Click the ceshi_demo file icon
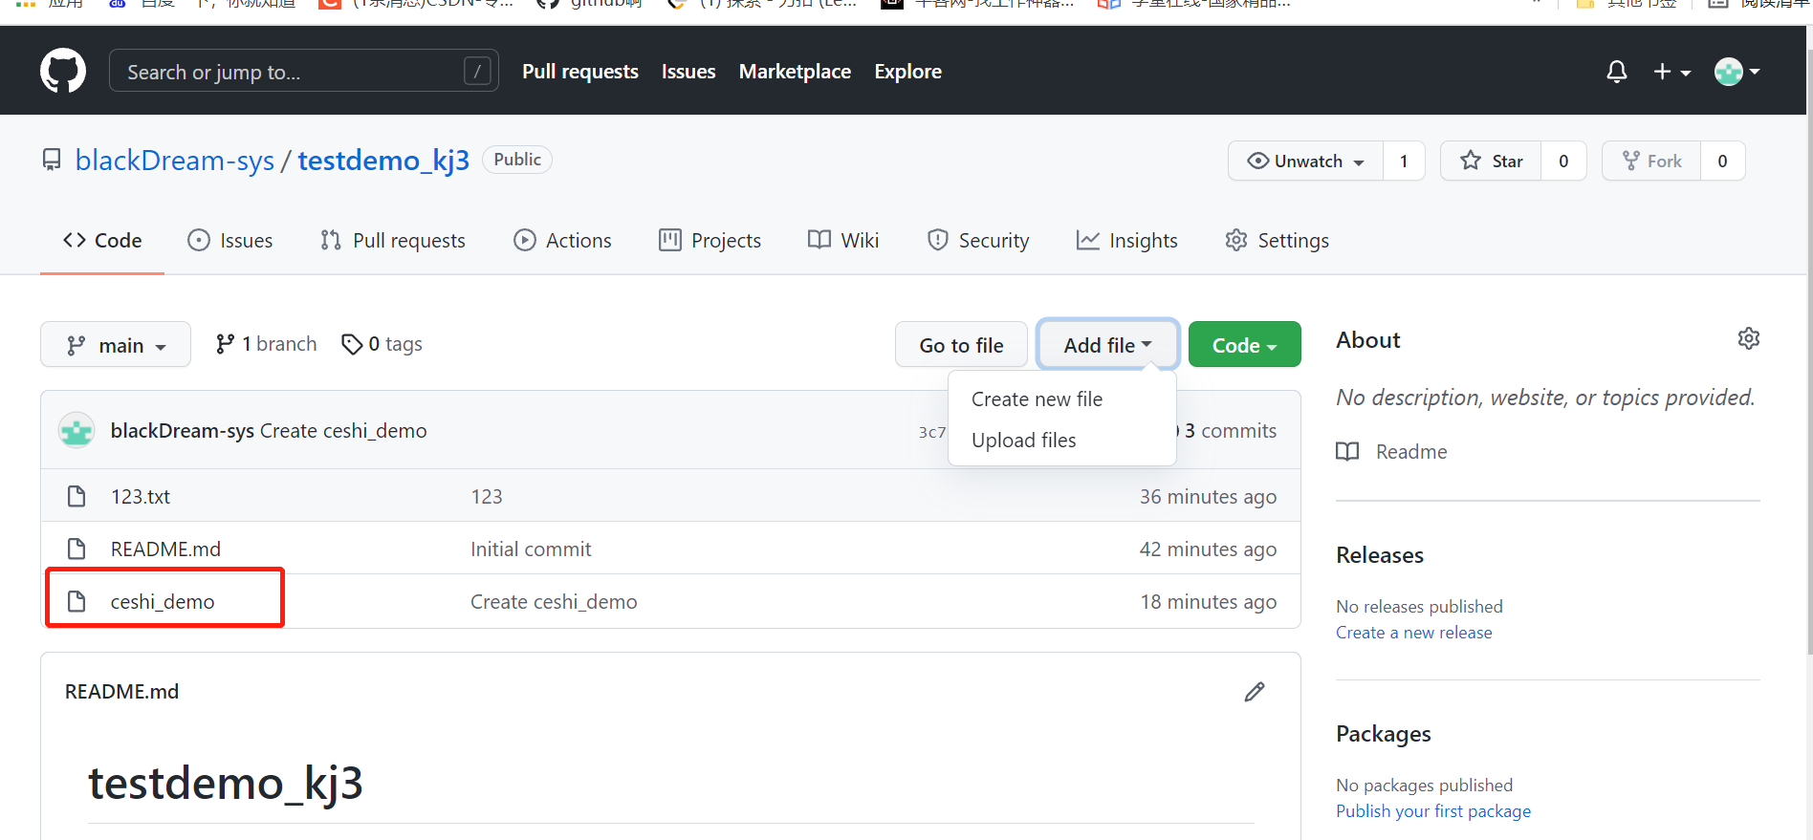Screen dimensions: 1813x840 pos(76,602)
